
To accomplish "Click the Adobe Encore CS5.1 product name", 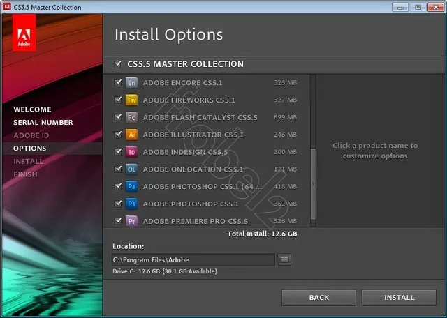I will [183, 83].
